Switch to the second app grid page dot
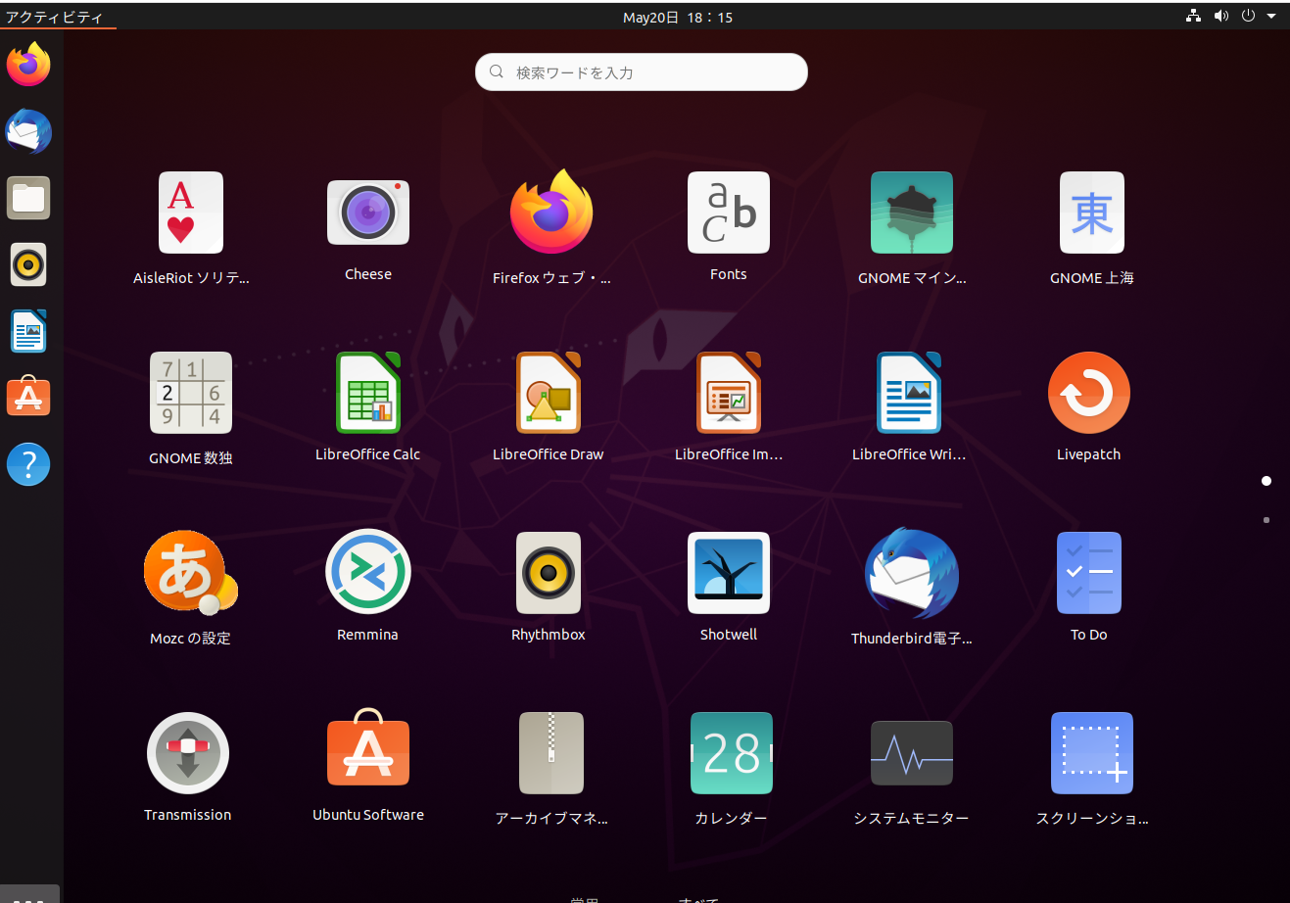 click(x=1266, y=520)
